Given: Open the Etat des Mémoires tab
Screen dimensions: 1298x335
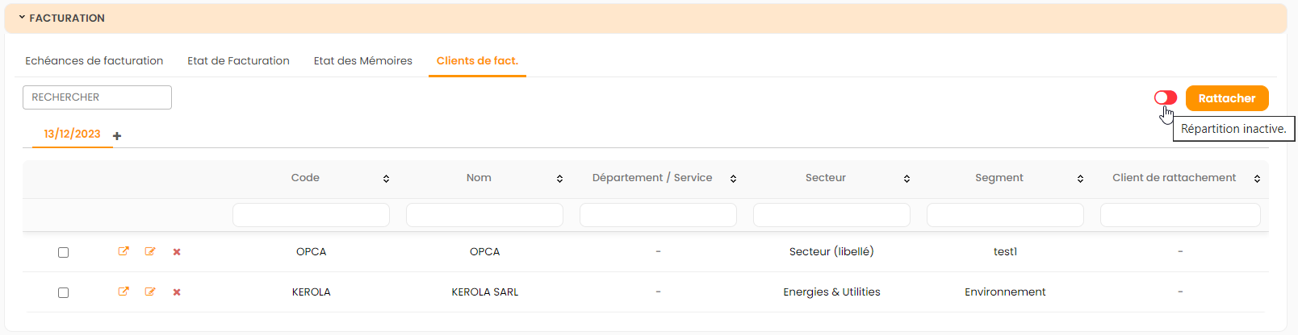Looking at the screenshot, I should point(362,60).
